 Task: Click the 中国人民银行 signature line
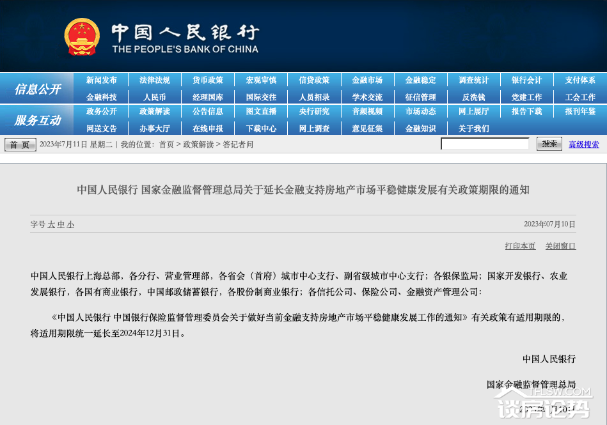(549, 359)
